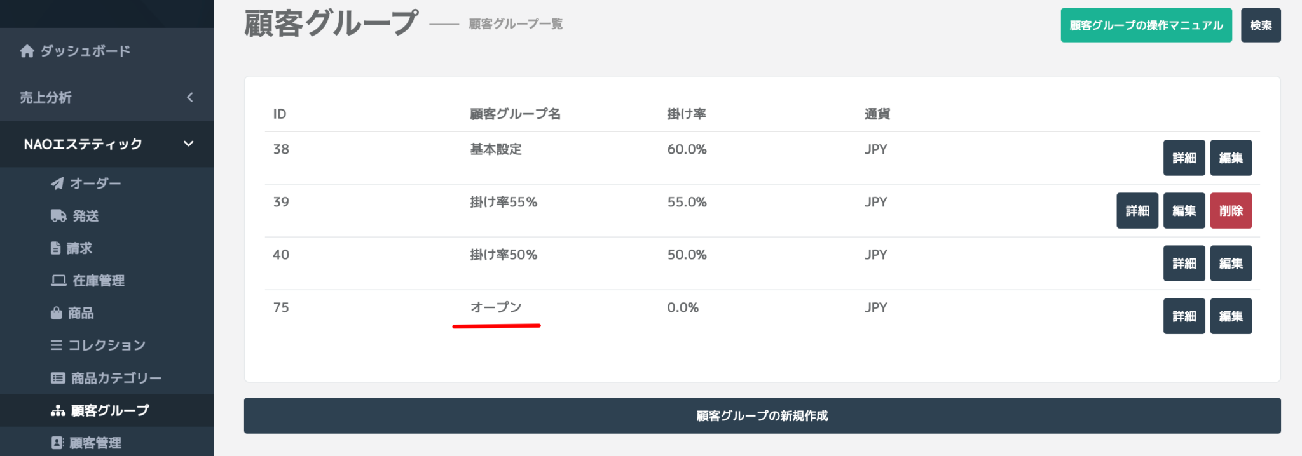The image size is (1302, 456).
Task: Delete the 掛け率55% customer group
Action: [x=1231, y=211]
